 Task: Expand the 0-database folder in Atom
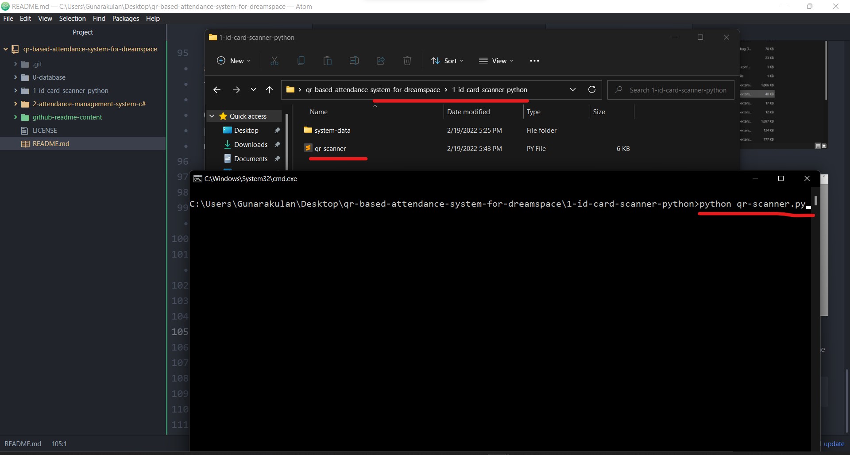click(x=15, y=77)
